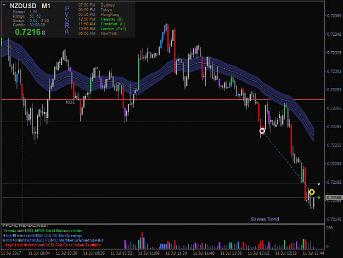Viewport: 343px width, 258px height.
Task: Click the Spread 1.50 readout
Action: point(25,12)
